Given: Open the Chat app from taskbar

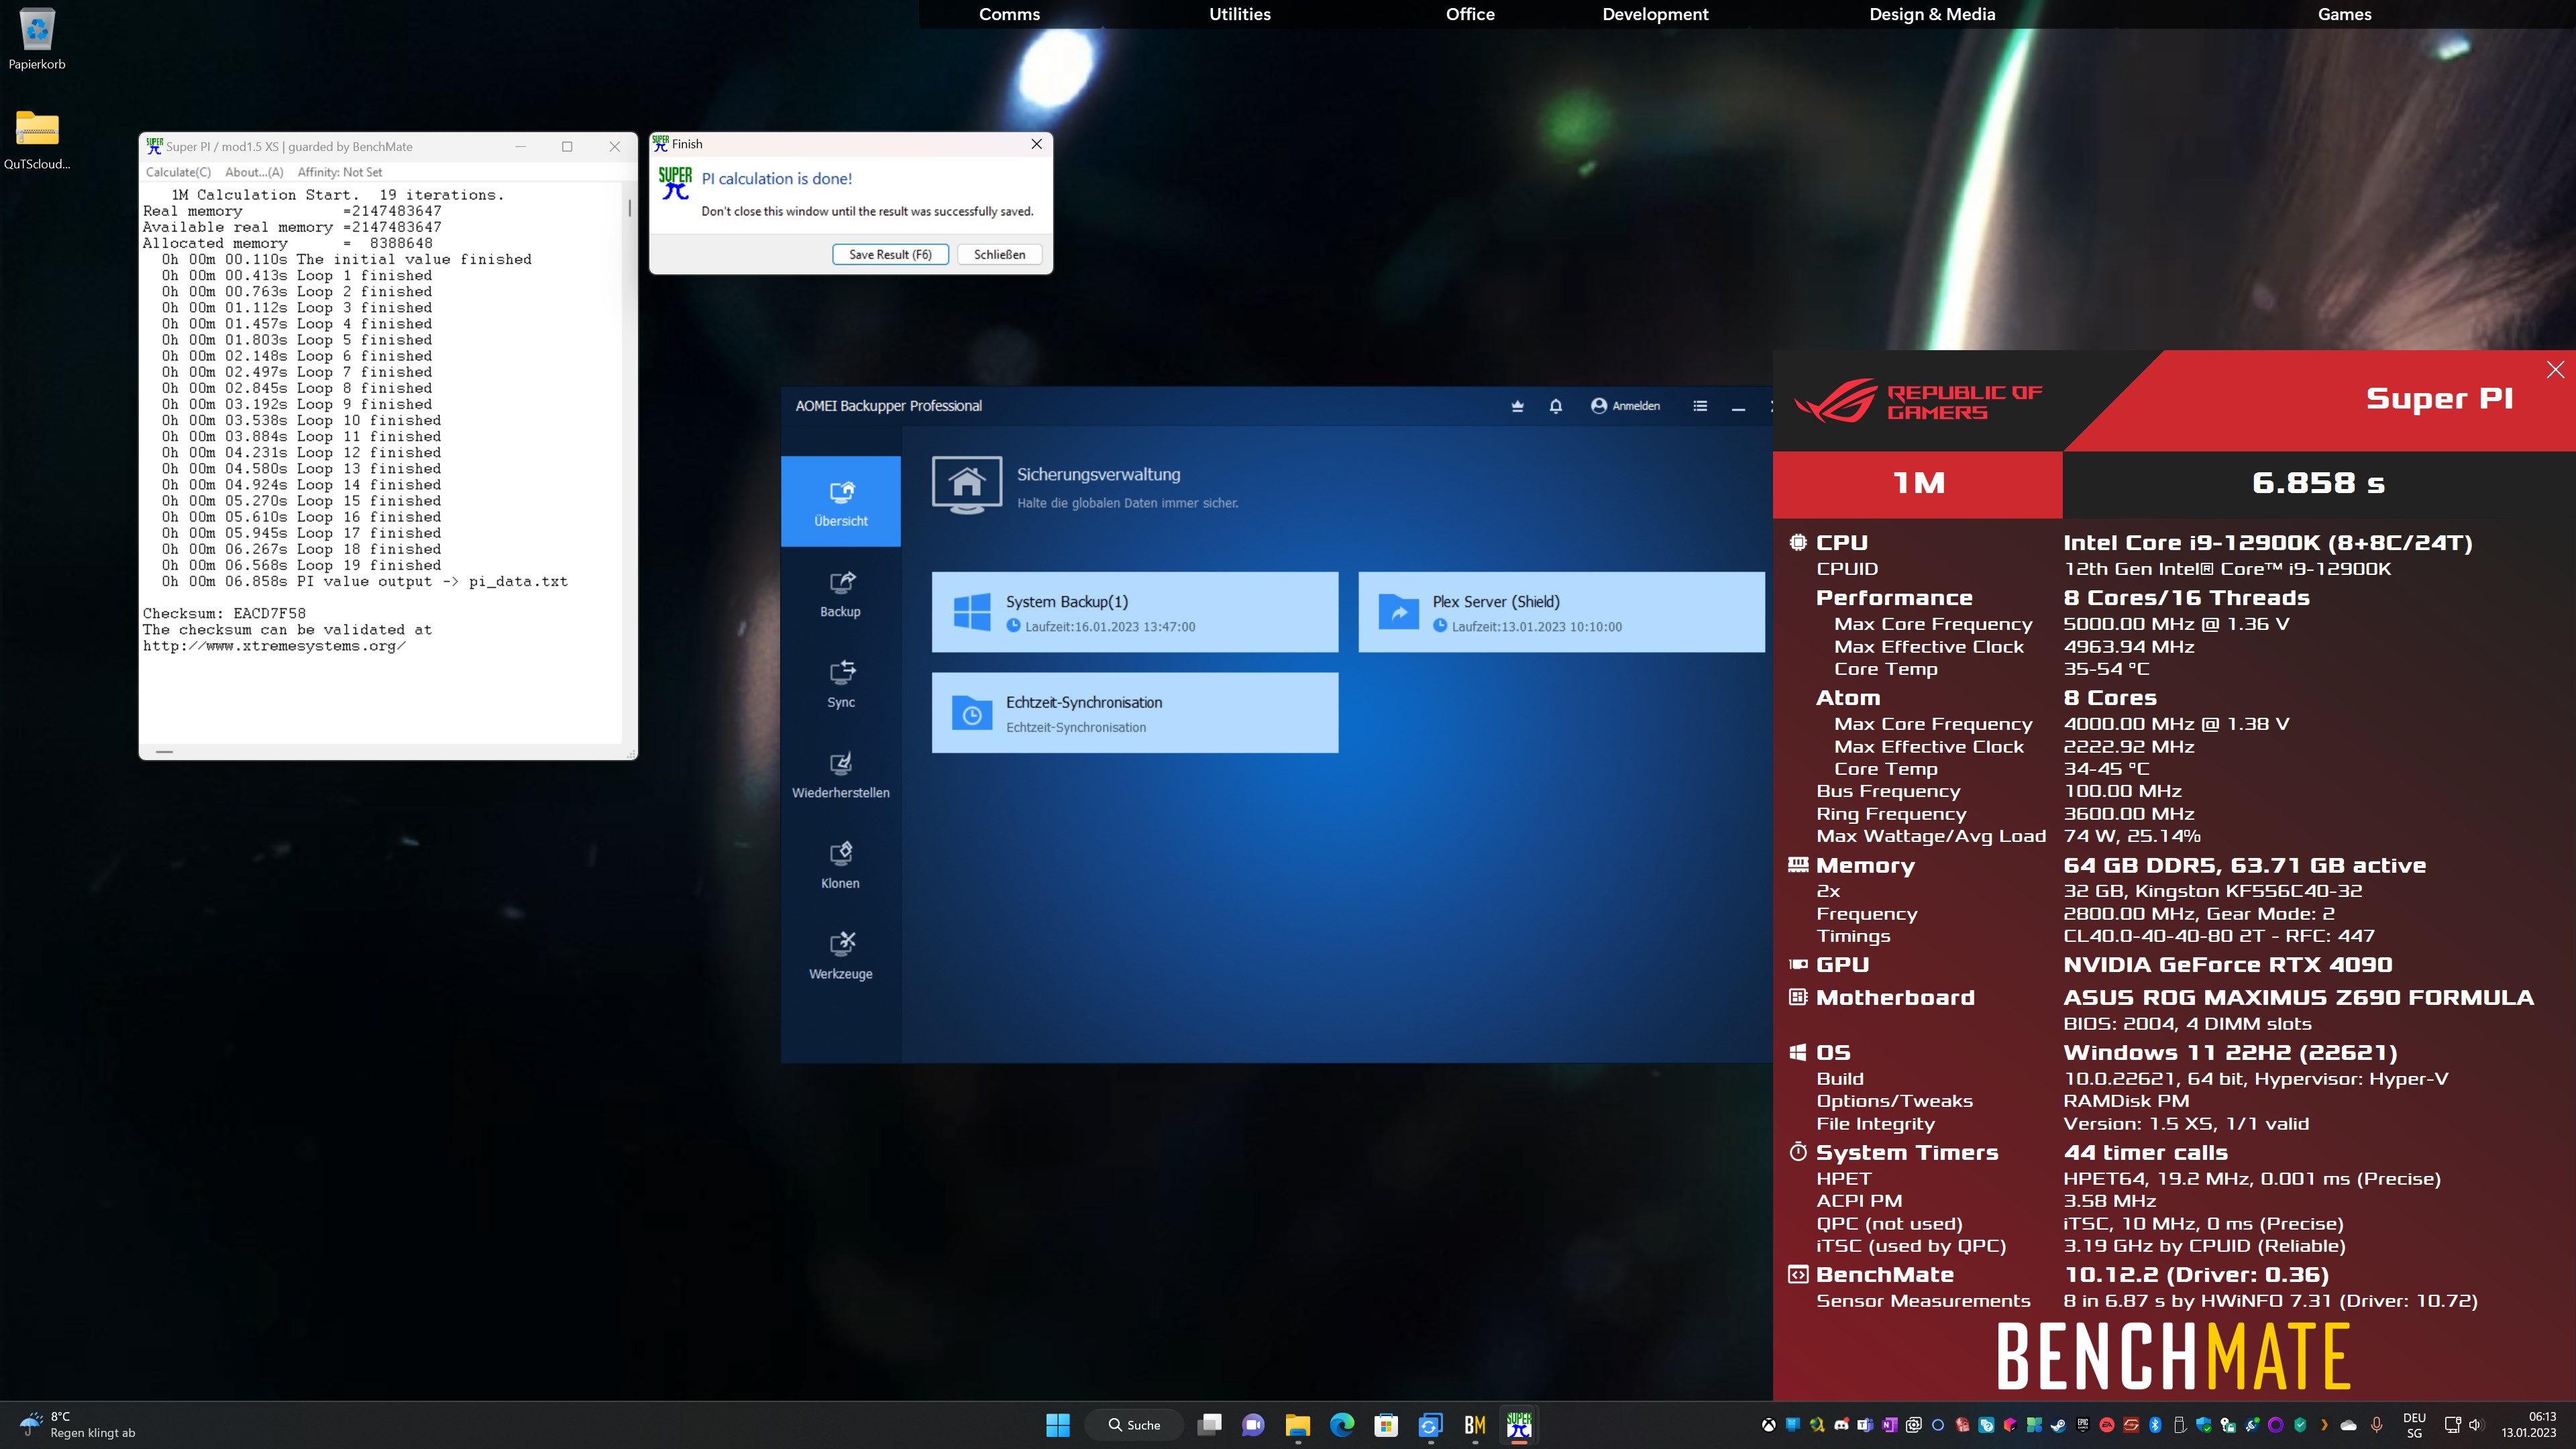Looking at the screenshot, I should (x=1253, y=1425).
